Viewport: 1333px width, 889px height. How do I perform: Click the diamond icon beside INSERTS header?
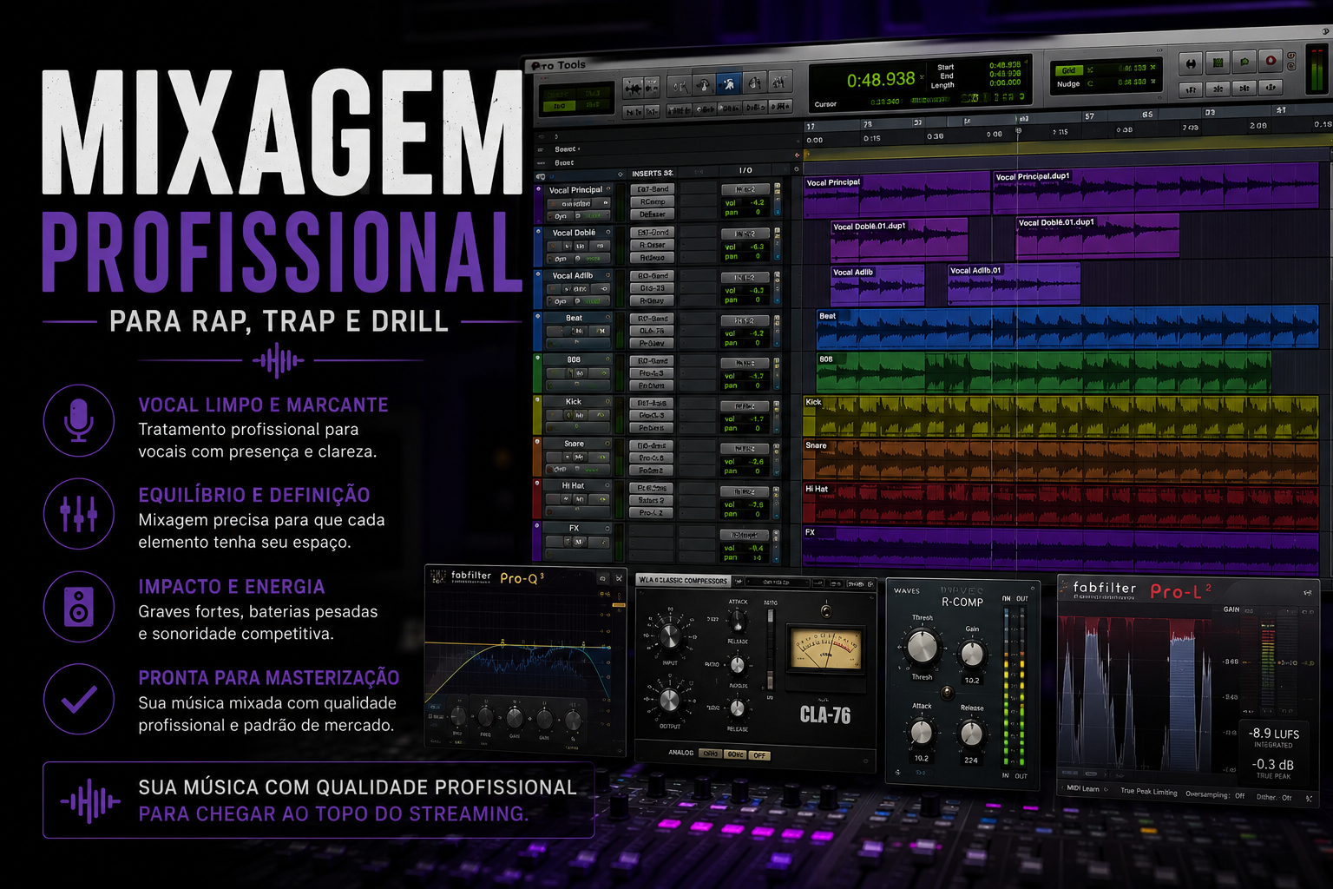pos(621,174)
